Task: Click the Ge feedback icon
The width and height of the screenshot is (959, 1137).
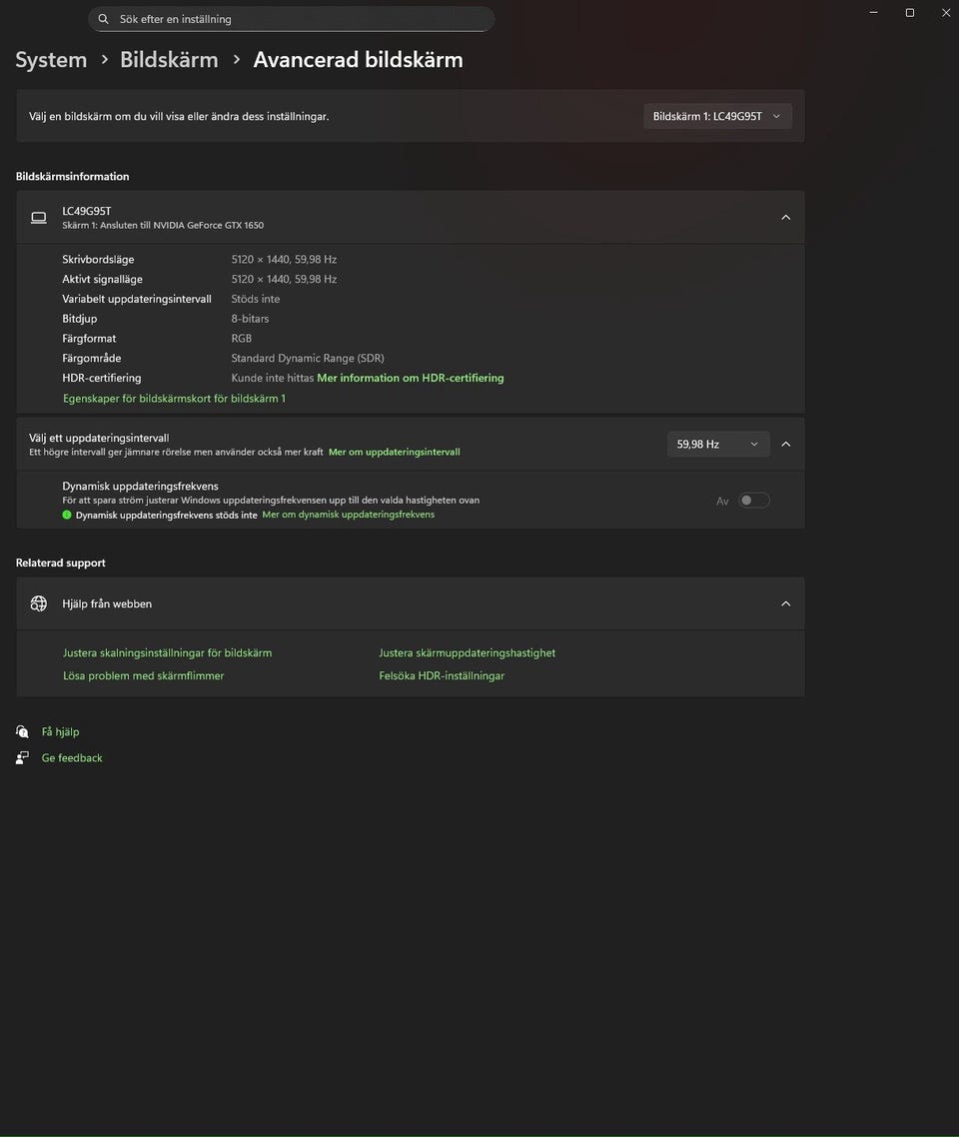Action: pyautogui.click(x=22, y=758)
